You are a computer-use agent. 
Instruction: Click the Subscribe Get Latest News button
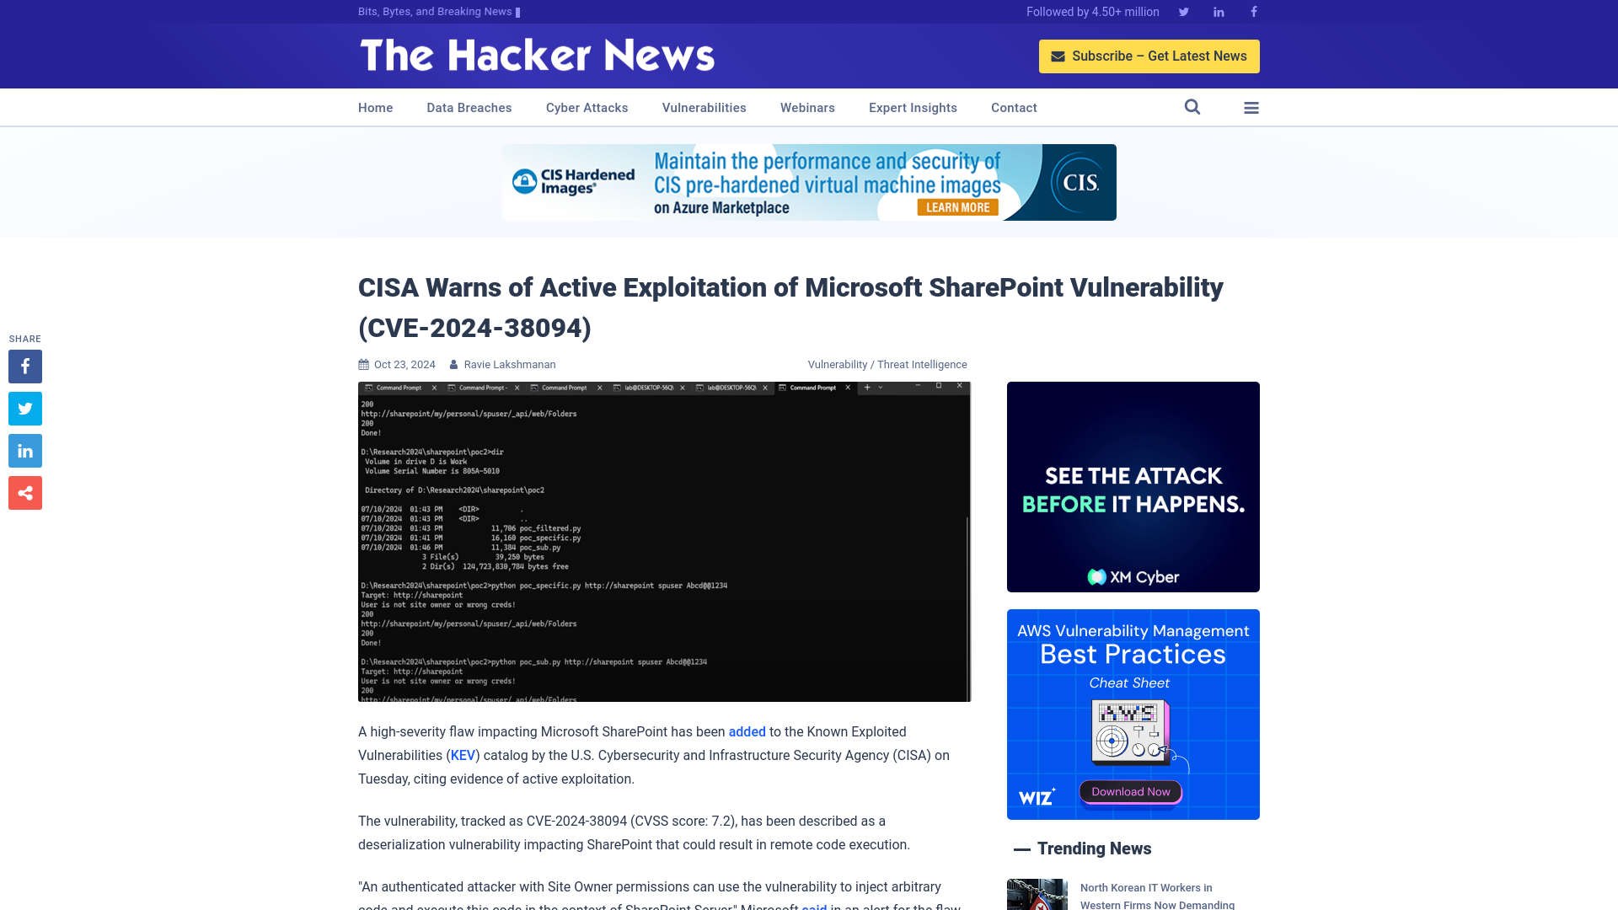(x=1149, y=56)
